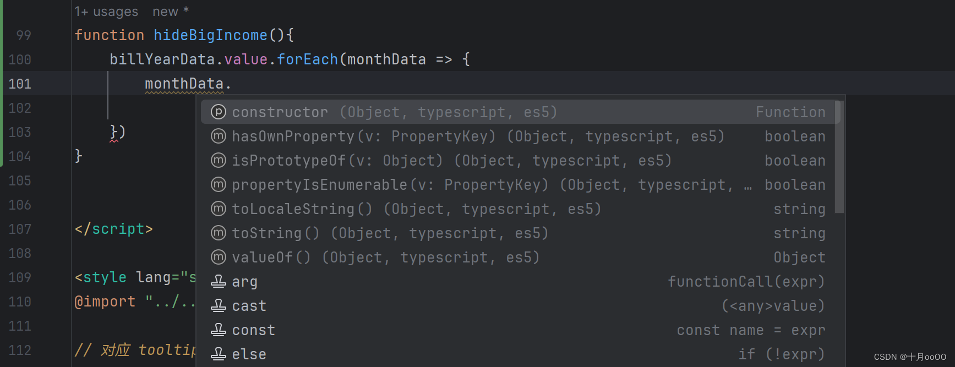Click line number 107 in the gutter
This screenshot has height=367, width=955.
[x=20, y=229]
